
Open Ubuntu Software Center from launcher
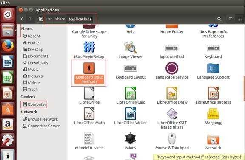click(8, 109)
